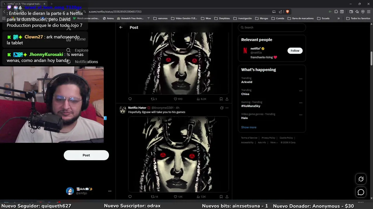Reply to the tweet with 610 likes
Image resolution: width=373 pixels, height=209 pixels.
[x=130, y=99]
